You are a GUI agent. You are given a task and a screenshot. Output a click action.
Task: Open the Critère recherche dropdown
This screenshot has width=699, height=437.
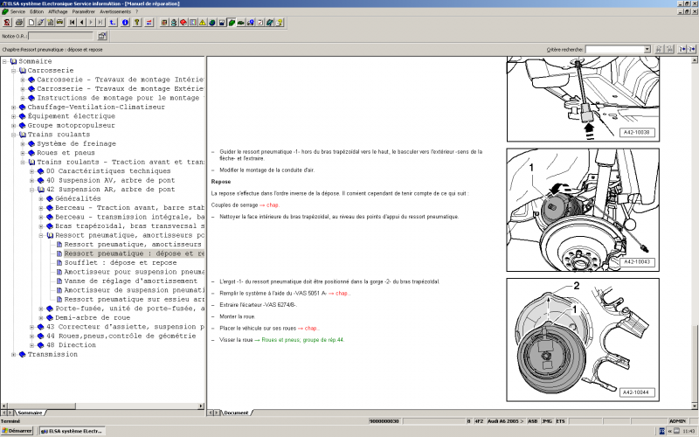coord(647,49)
